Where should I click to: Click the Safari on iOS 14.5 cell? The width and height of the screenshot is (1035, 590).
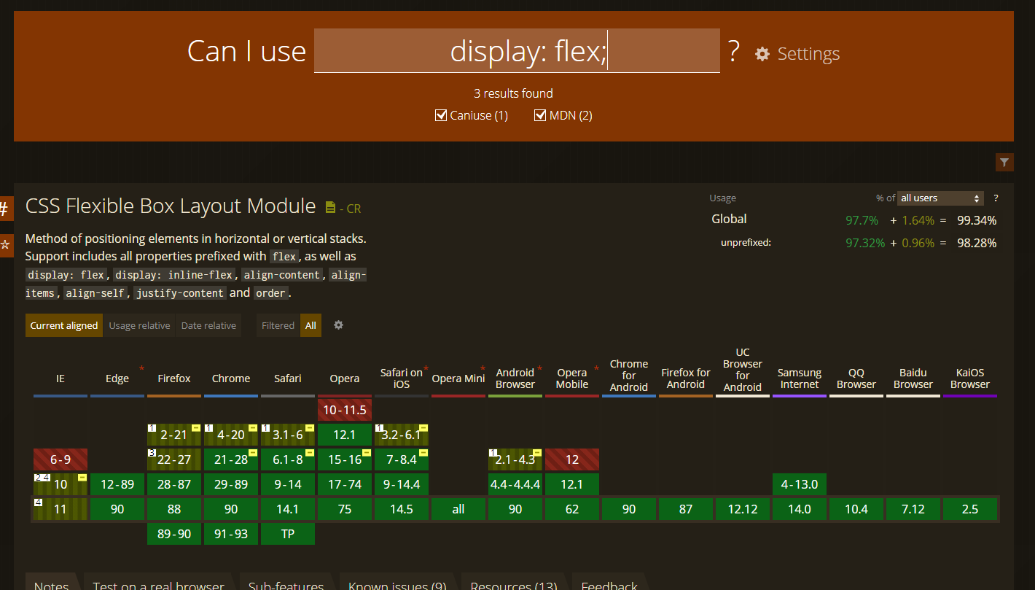coord(402,509)
